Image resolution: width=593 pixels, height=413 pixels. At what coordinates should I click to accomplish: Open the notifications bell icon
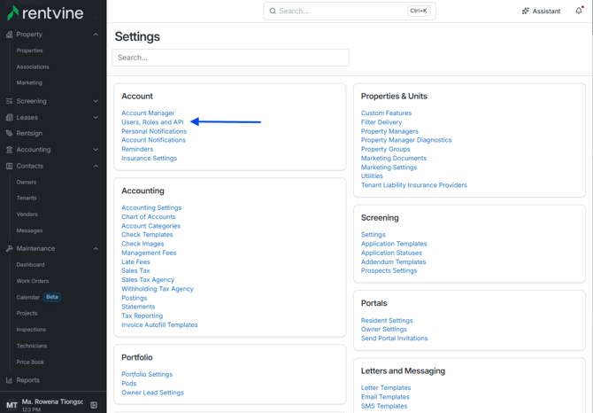(x=579, y=11)
